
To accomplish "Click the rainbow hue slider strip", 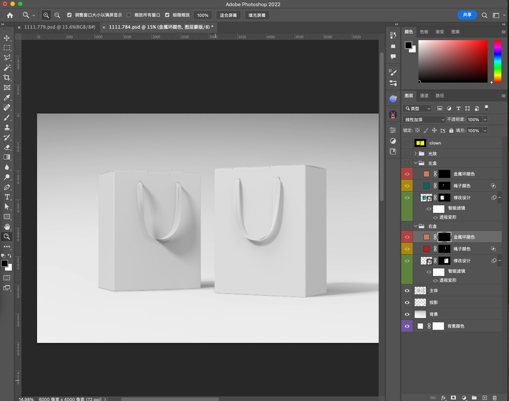I will [x=498, y=62].
